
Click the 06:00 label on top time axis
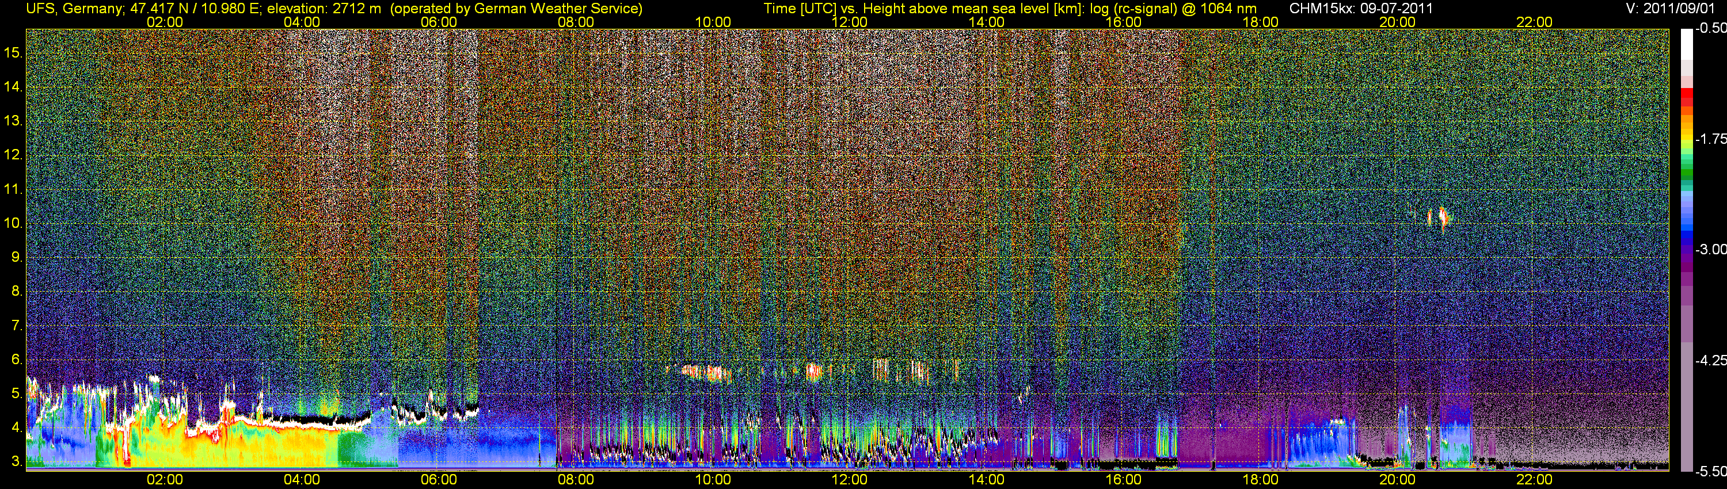point(439,22)
